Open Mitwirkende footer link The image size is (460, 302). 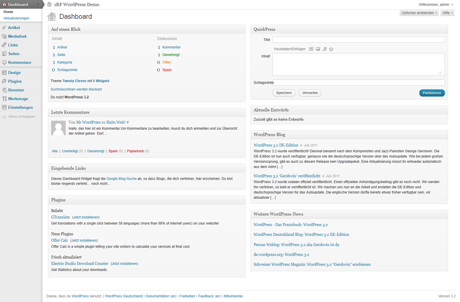233,296
